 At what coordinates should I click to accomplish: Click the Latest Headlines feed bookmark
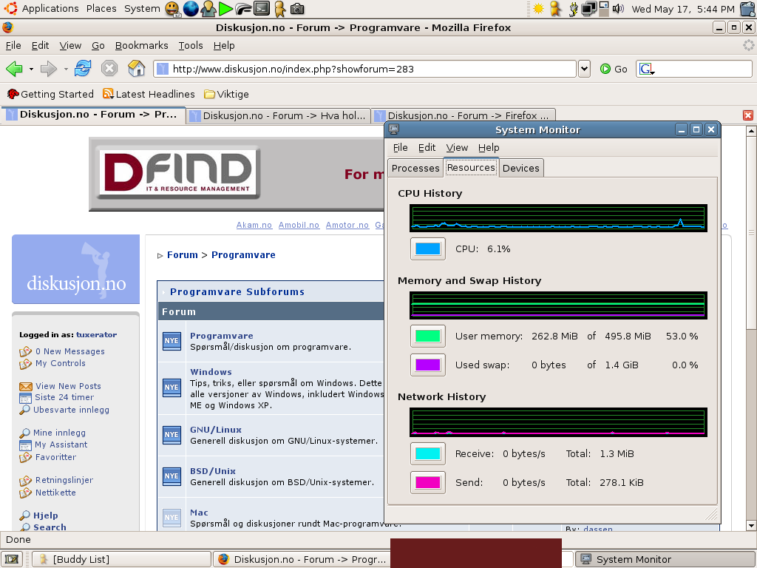(x=149, y=94)
